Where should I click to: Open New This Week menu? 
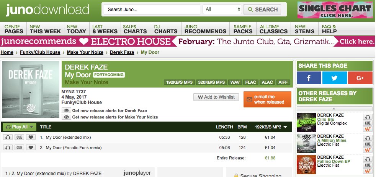coord(45,29)
